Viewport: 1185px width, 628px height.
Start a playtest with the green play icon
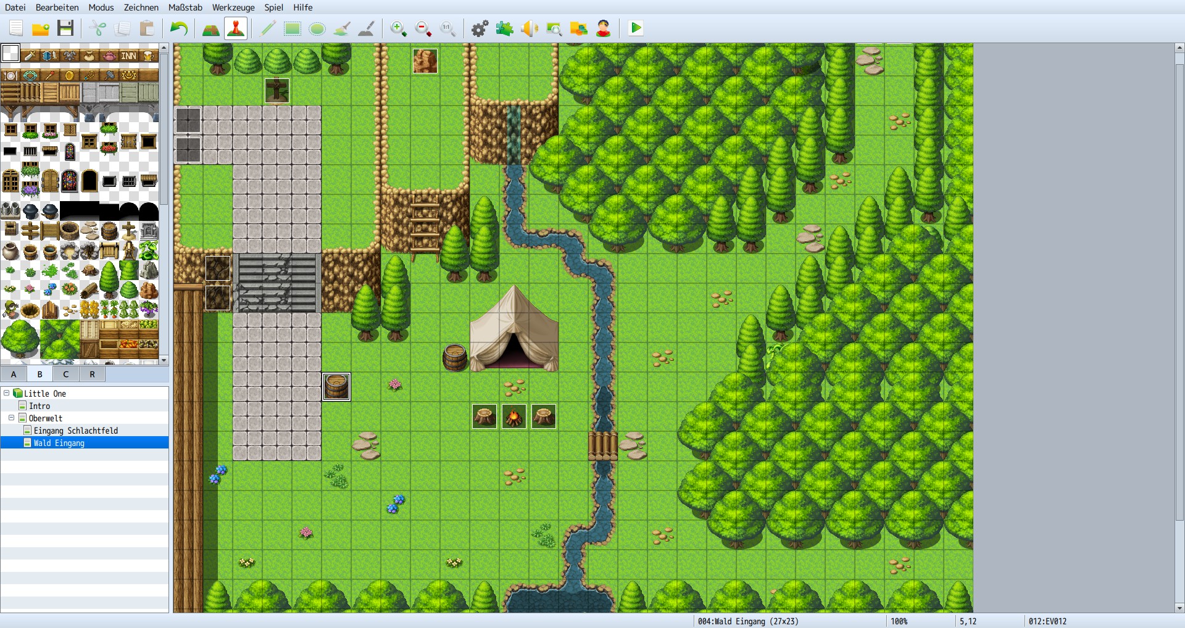[635, 28]
